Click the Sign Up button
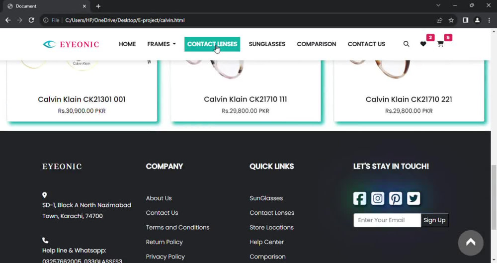This screenshot has width=497, height=263. 434,220
